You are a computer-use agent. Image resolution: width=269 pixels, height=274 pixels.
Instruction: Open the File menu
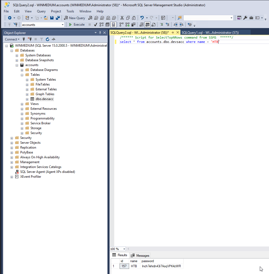click(6, 11)
